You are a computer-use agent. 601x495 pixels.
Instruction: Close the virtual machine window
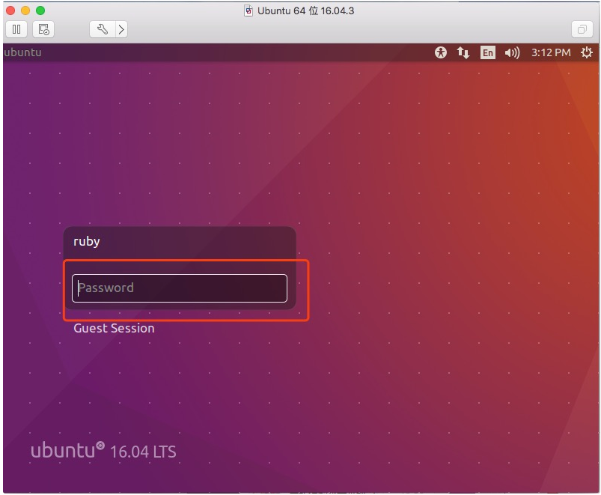(x=10, y=10)
